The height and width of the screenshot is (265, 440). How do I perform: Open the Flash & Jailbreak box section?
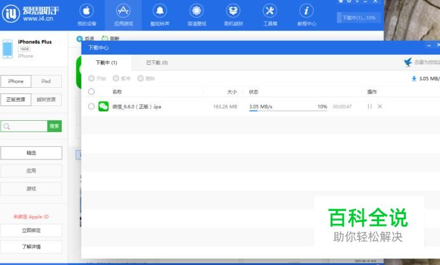coord(233,15)
